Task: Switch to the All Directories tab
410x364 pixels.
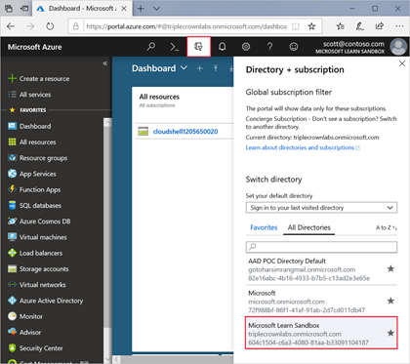Action: pyautogui.click(x=308, y=227)
